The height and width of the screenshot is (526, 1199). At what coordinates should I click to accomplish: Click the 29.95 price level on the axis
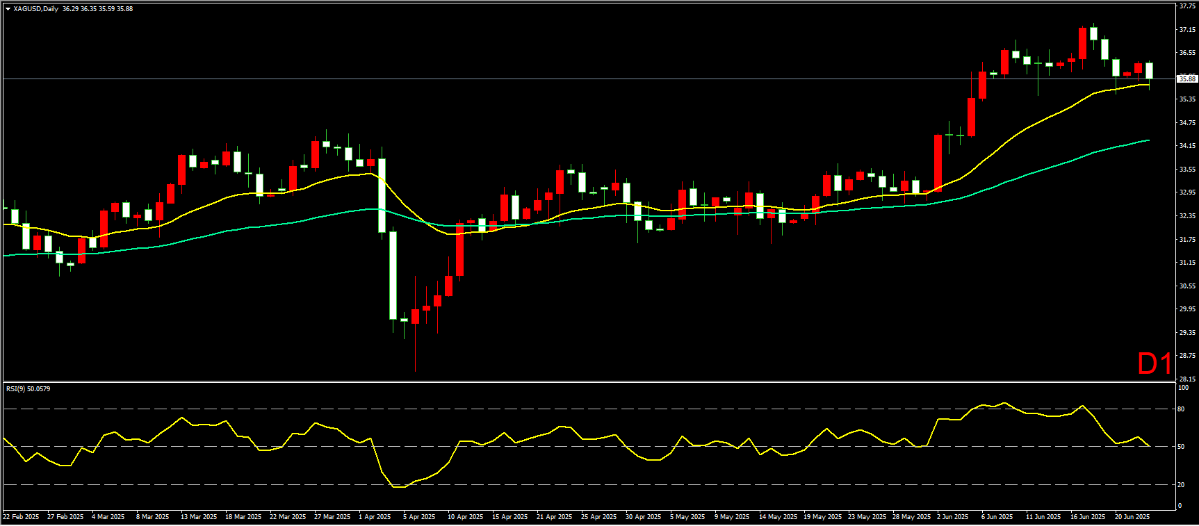point(1187,309)
